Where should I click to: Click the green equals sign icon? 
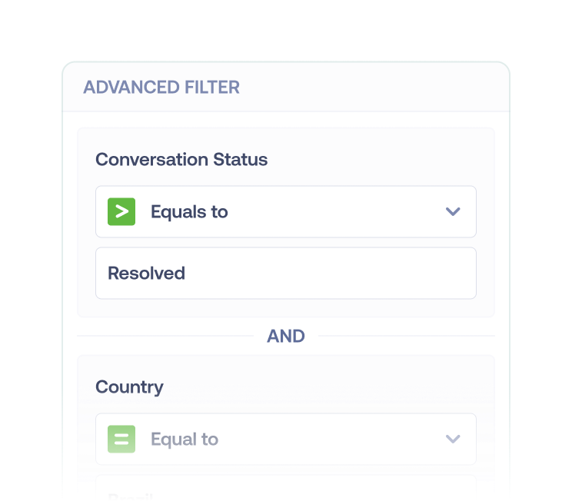tap(121, 439)
